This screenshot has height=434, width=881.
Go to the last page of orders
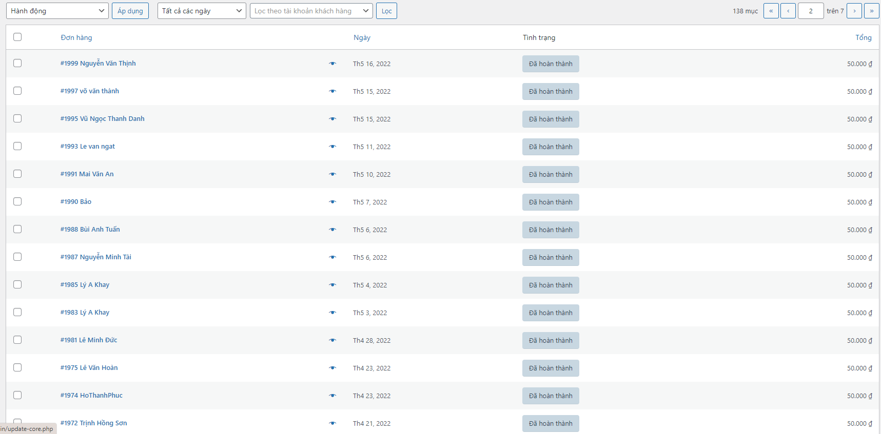(x=871, y=11)
